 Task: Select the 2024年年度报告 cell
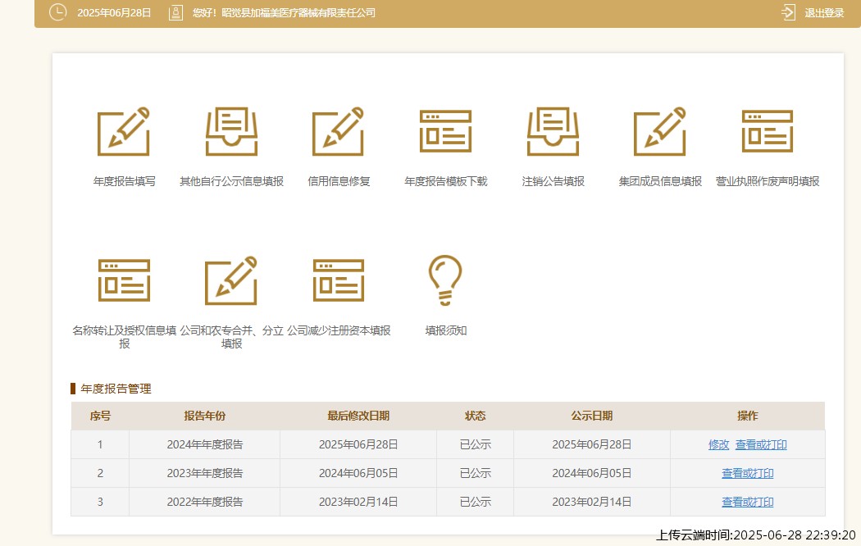pyautogui.click(x=204, y=444)
